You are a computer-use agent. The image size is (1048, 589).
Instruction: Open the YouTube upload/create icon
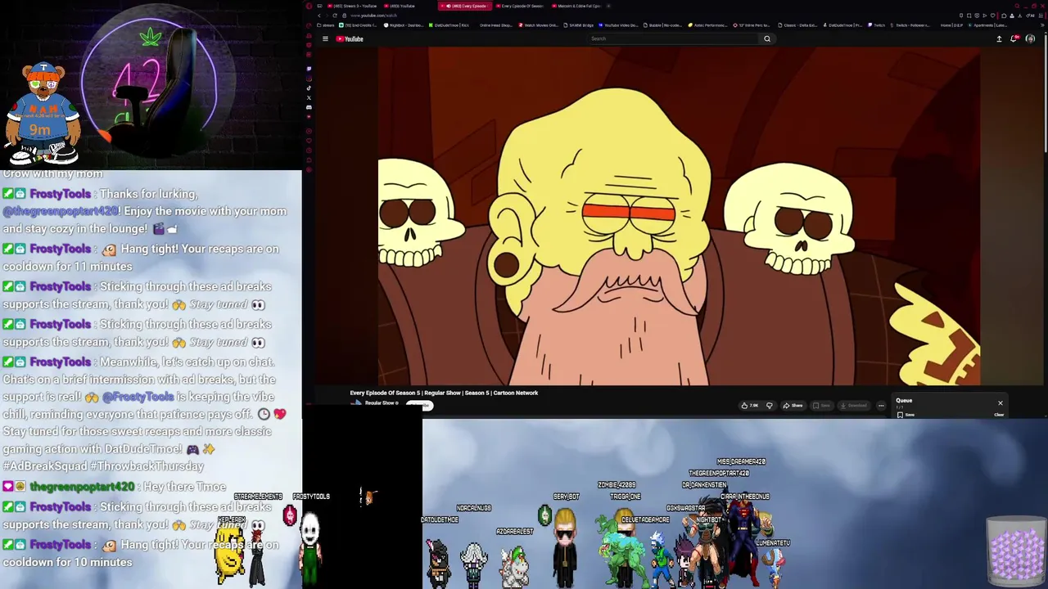(x=999, y=38)
